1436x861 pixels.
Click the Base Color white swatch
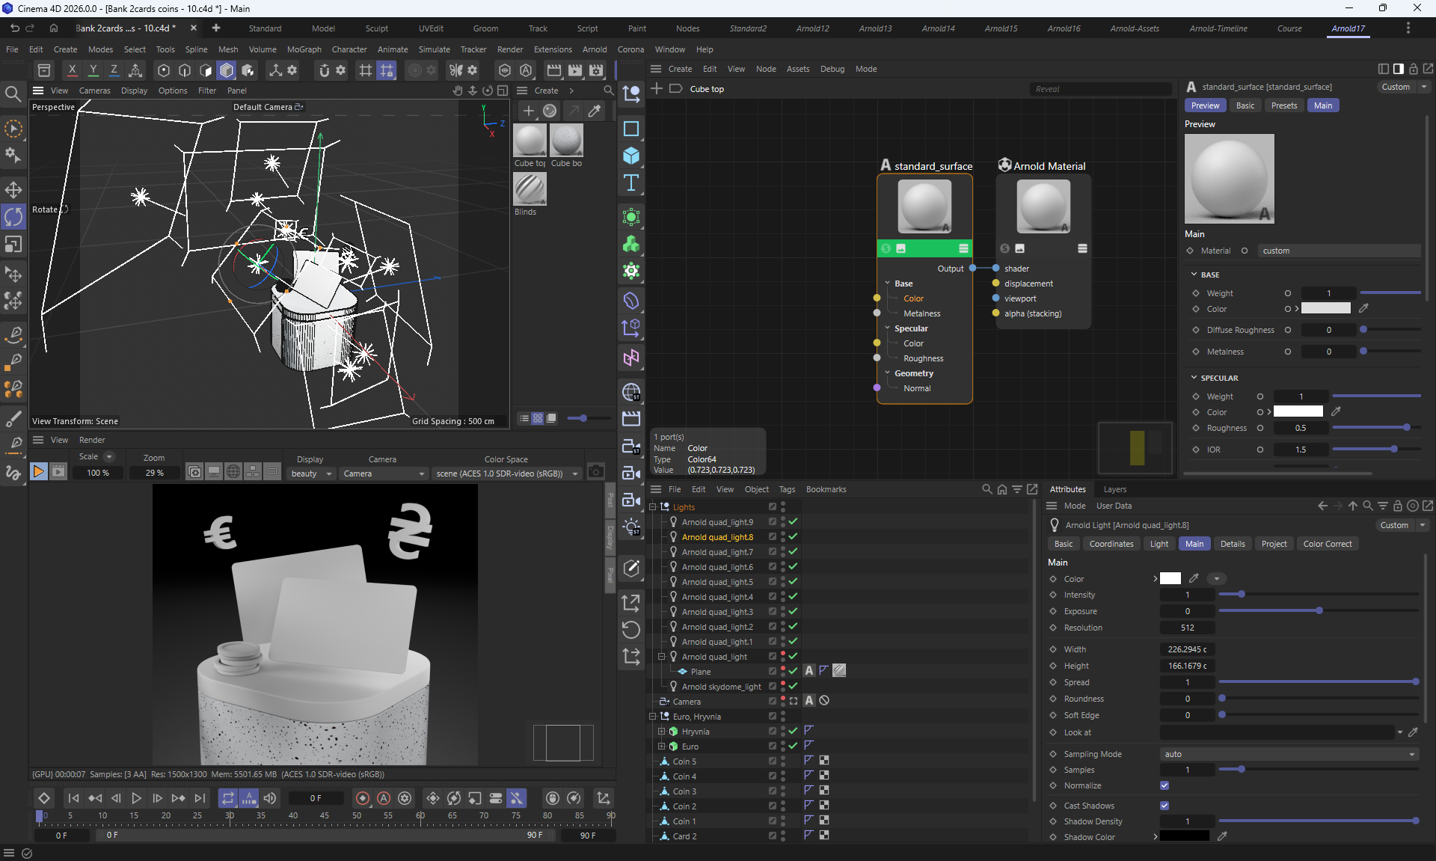[x=1325, y=309]
